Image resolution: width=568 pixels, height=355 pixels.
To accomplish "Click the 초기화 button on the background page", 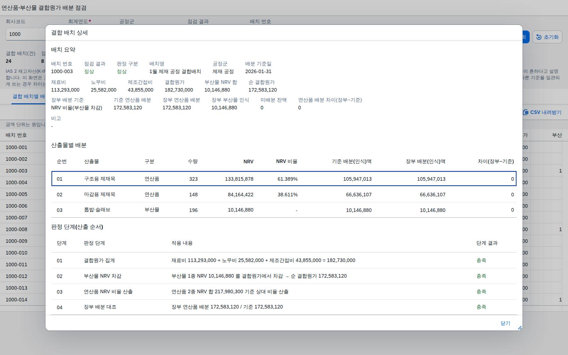I will click(x=547, y=37).
